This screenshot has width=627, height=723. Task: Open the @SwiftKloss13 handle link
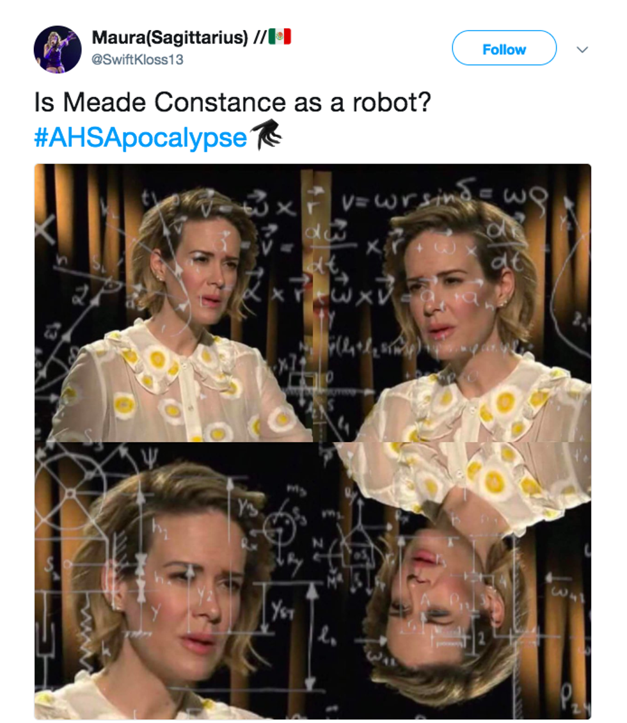(138, 60)
